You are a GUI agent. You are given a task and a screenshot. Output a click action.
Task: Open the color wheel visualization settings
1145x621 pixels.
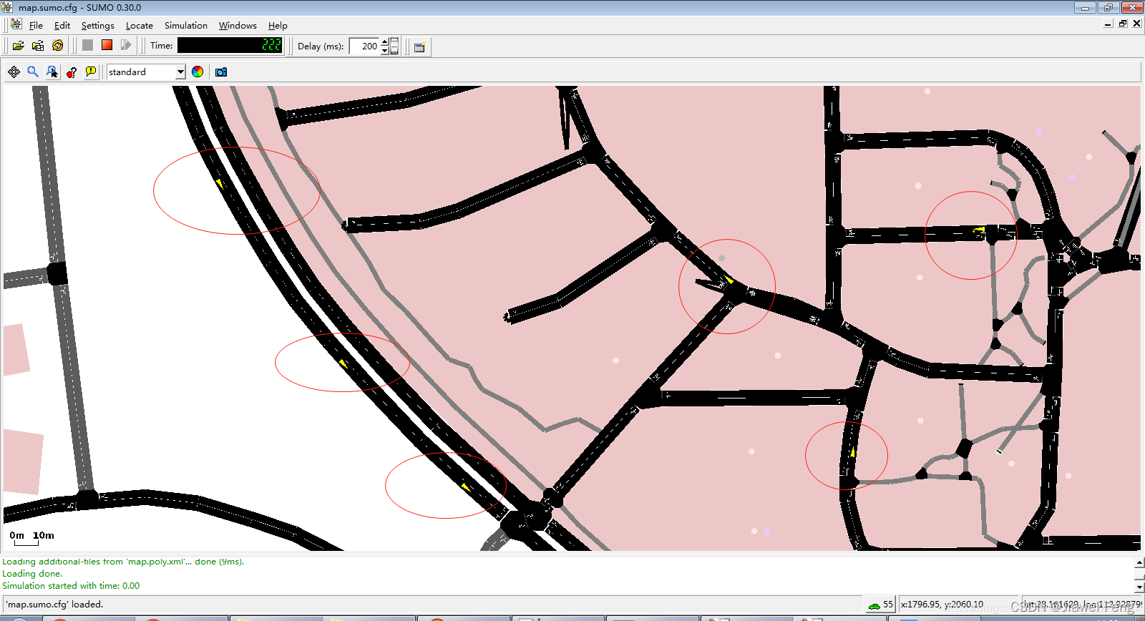tap(198, 72)
